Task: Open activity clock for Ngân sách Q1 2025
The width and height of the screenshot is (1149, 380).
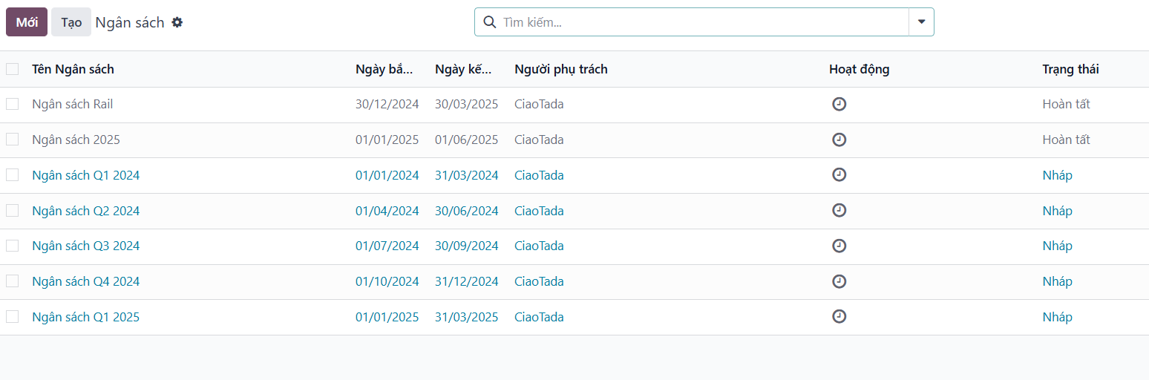Action: 839,316
